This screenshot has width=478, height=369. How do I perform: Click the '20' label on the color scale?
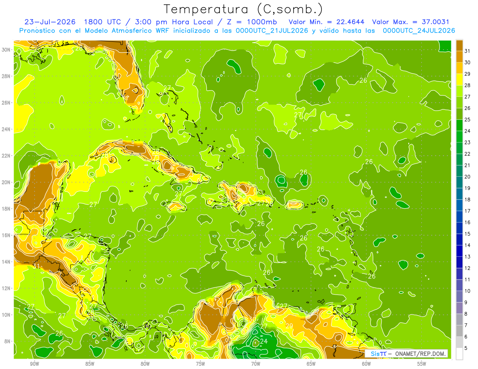pyautogui.click(x=468, y=176)
